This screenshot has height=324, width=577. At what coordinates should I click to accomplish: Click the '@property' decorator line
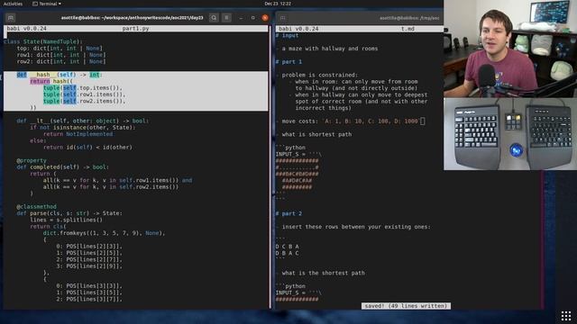coord(32,160)
